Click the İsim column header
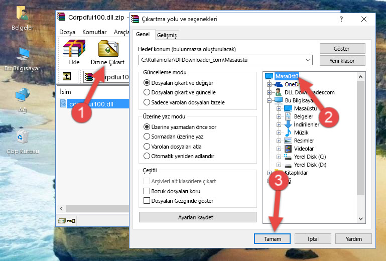This screenshot has width=386, height=261. [x=65, y=92]
